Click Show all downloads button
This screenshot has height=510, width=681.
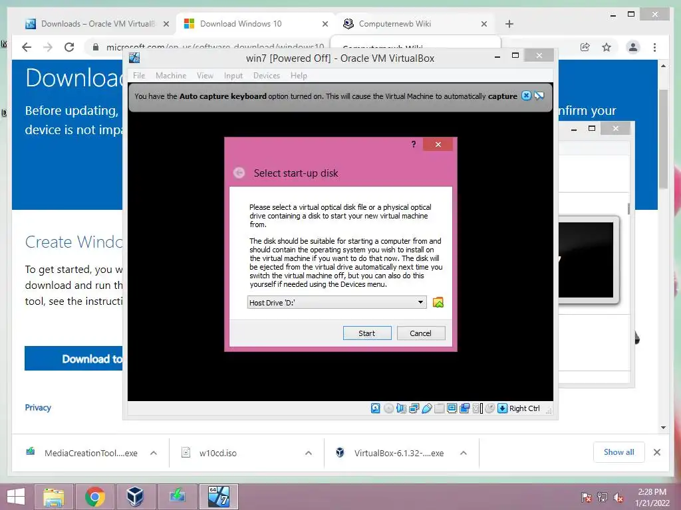[619, 452]
